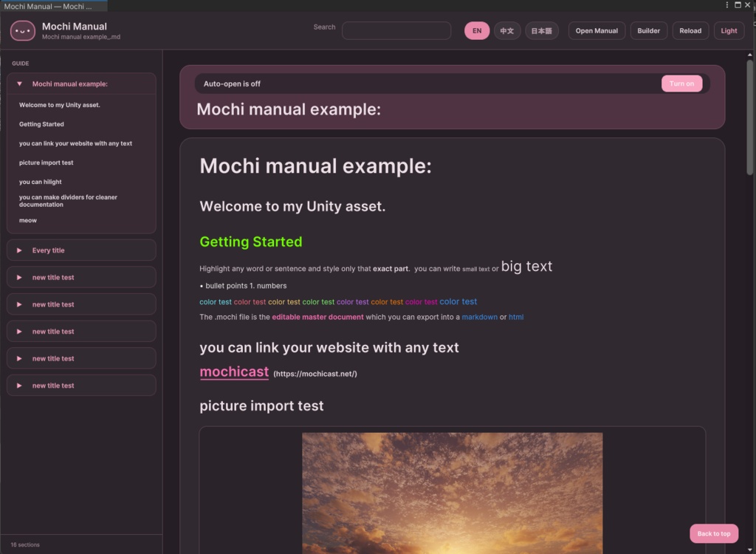Viewport: 756px width, 554px height.
Task: Click Back to top button
Action: [x=714, y=533]
